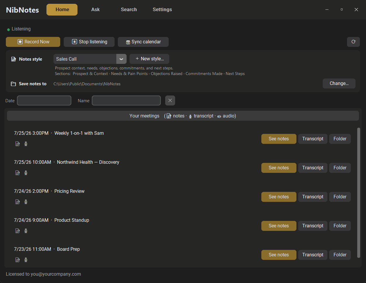Open Transcript for Northwind Health Discovery
This screenshot has height=283, width=366.
313,168
